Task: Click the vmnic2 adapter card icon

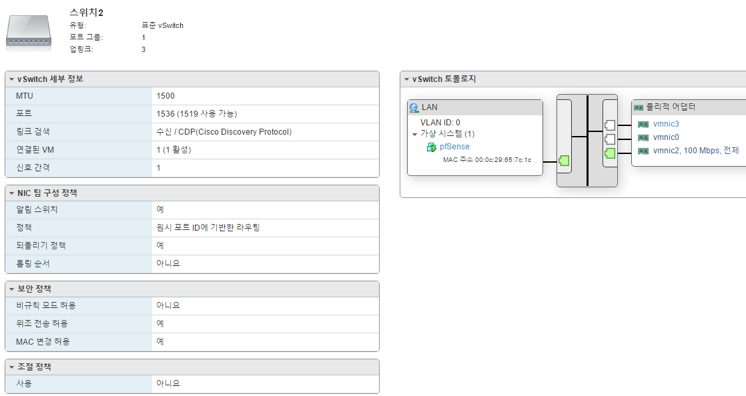Action: pos(643,151)
